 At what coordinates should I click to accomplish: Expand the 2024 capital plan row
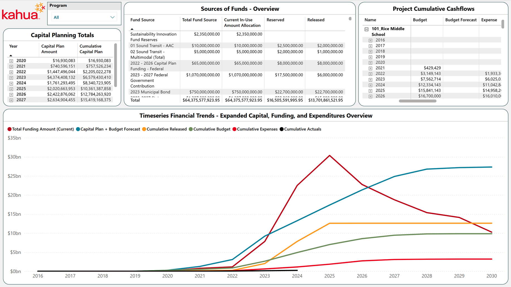(x=11, y=83)
